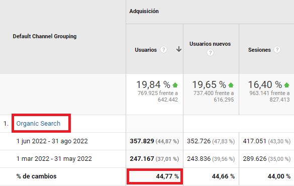Image resolution: width=294 pixels, height=186 pixels.
Task: Sort by Usuarios nuevos column header
Action: click(210, 44)
